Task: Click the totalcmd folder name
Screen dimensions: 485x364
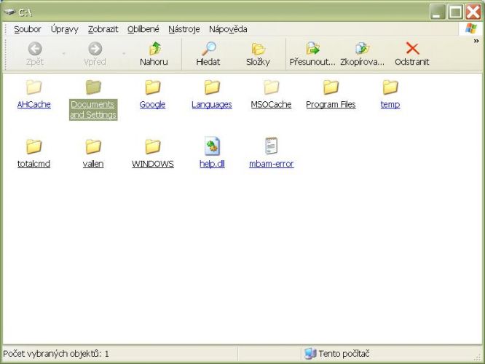Action: [33, 164]
